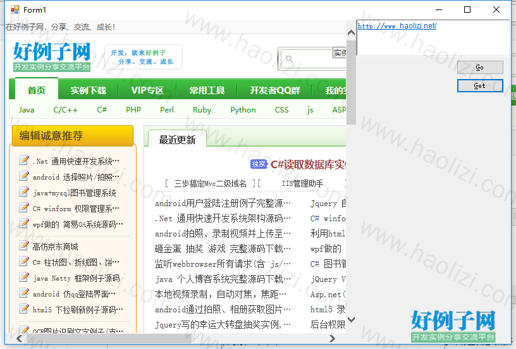
Task: Open sidebar link html5 下拉刷新例子源码
Action: (x=78, y=310)
